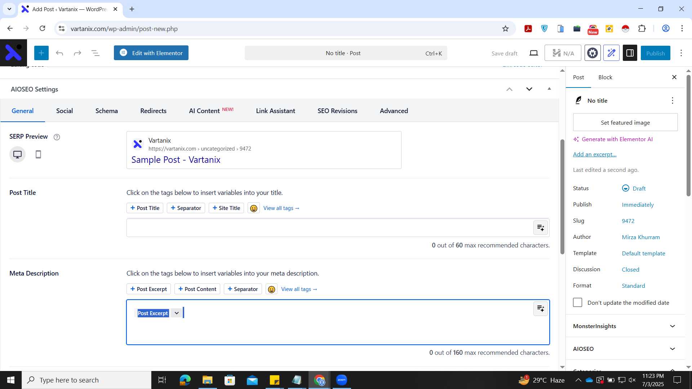Click the Vartanix site logo icon
692x389 pixels.
point(13,53)
